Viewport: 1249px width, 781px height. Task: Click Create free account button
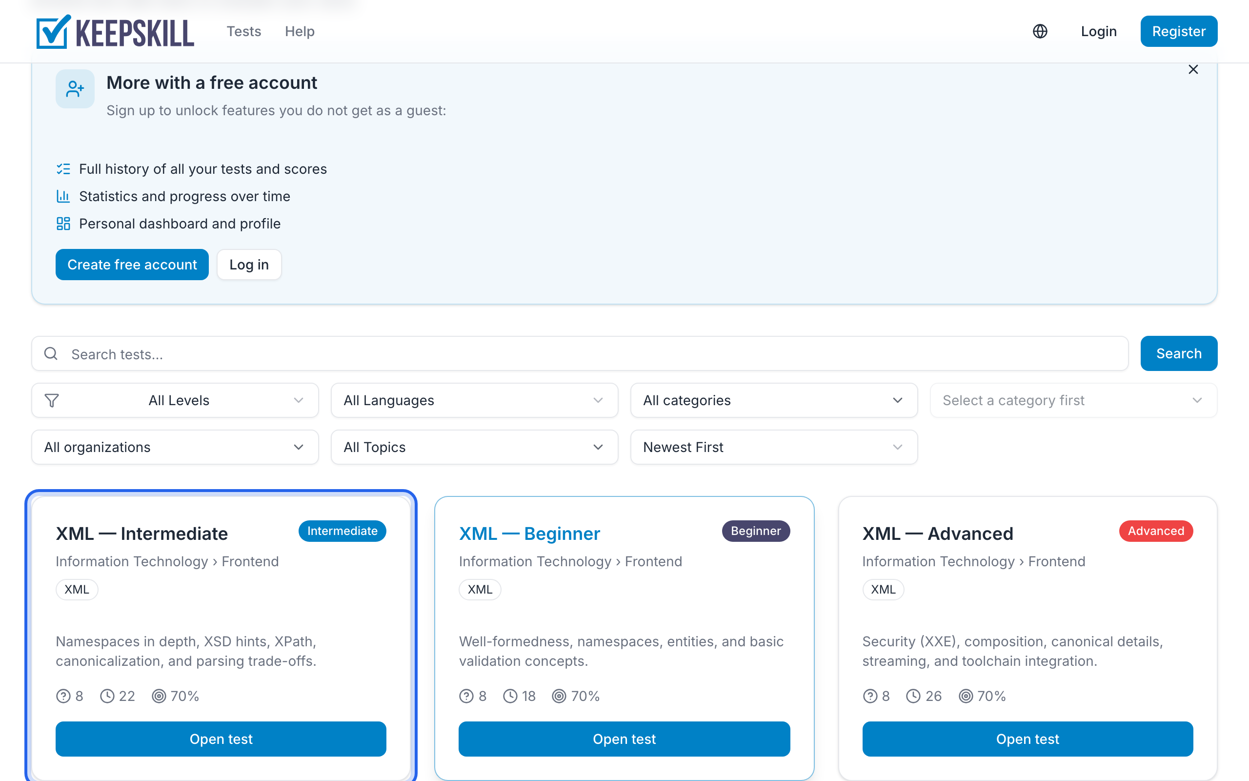[x=132, y=265]
